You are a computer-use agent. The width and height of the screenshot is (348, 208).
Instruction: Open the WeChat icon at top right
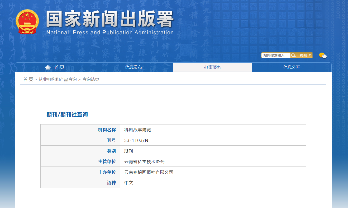[x=323, y=56]
